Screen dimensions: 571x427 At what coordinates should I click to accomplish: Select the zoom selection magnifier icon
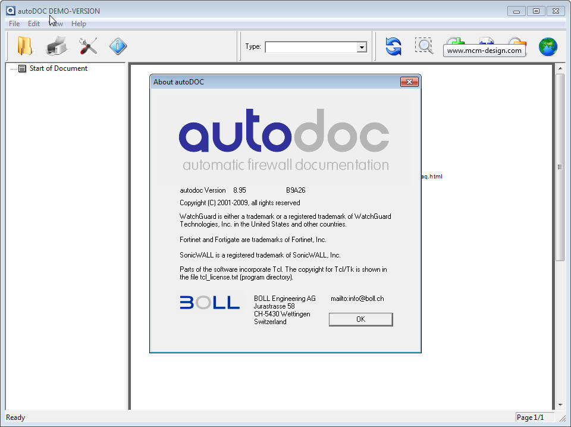424,46
